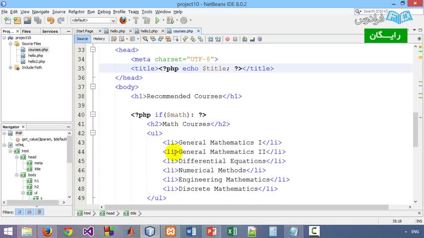The image size is (424, 238).
Task: Collapse the body node in Navigator
Action: (x=17, y=175)
